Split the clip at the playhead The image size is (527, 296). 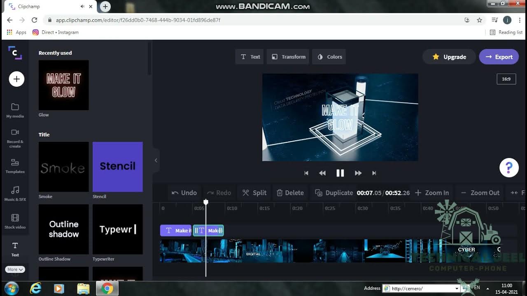pyautogui.click(x=254, y=193)
